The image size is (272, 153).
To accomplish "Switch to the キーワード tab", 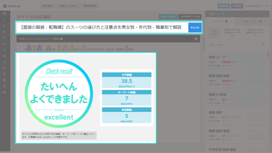I will [x=219, y=21].
